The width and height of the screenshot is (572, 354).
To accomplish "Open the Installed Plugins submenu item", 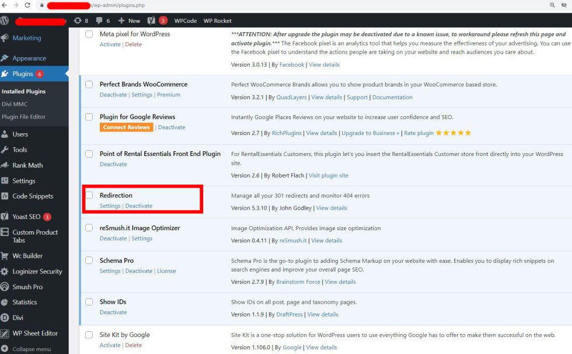I will (x=24, y=91).
